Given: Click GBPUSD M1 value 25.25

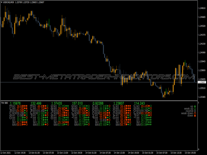Looking at the screenshot, I should 61,106.
